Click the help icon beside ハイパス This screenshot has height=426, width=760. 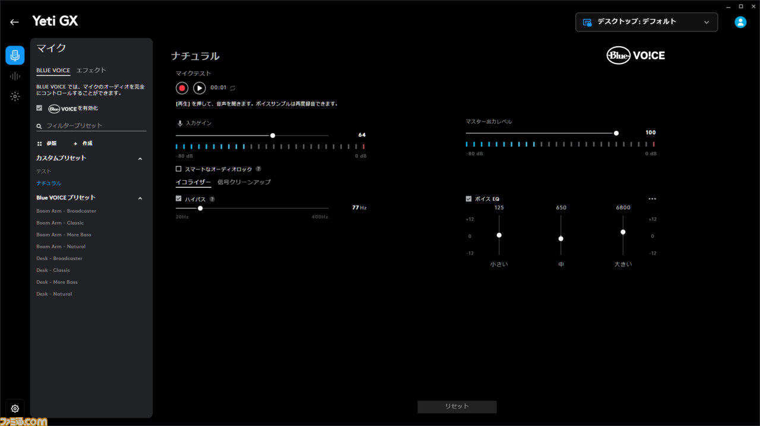pyautogui.click(x=212, y=199)
